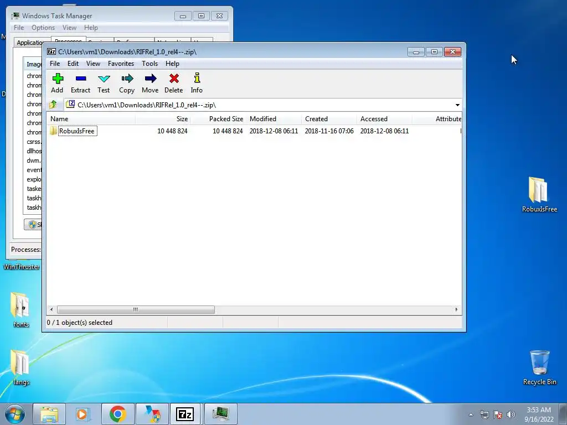Open Task Manager View menu

pyautogui.click(x=69, y=28)
